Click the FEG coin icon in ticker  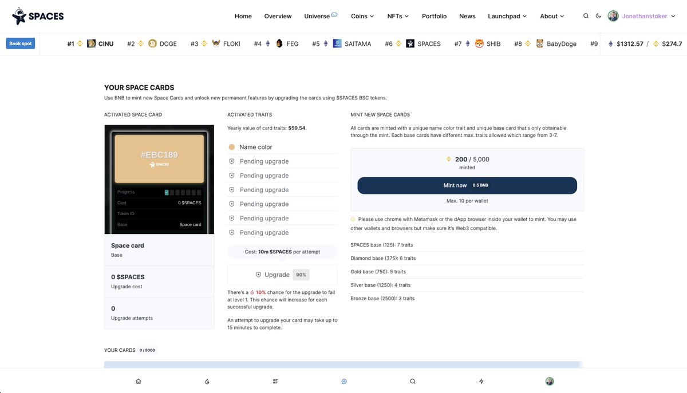(279, 43)
